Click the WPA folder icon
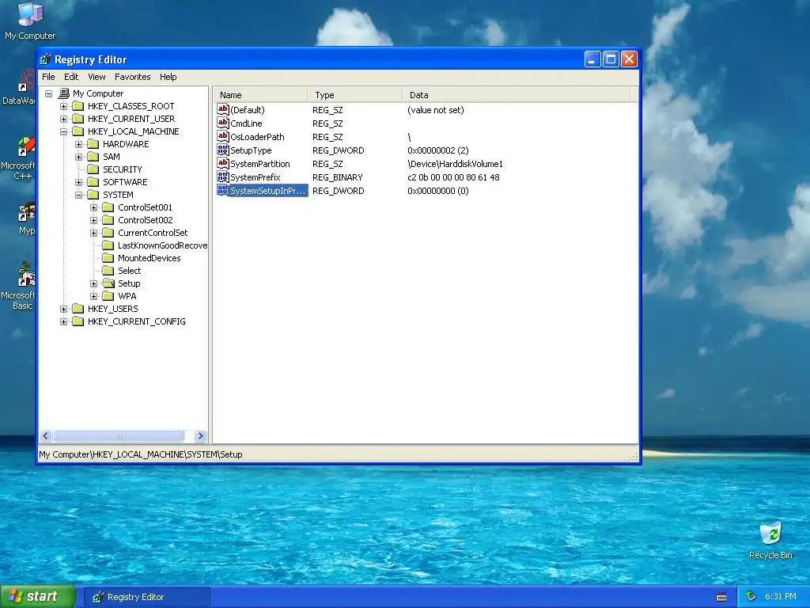The width and height of the screenshot is (810, 608). [x=108, y=296]
